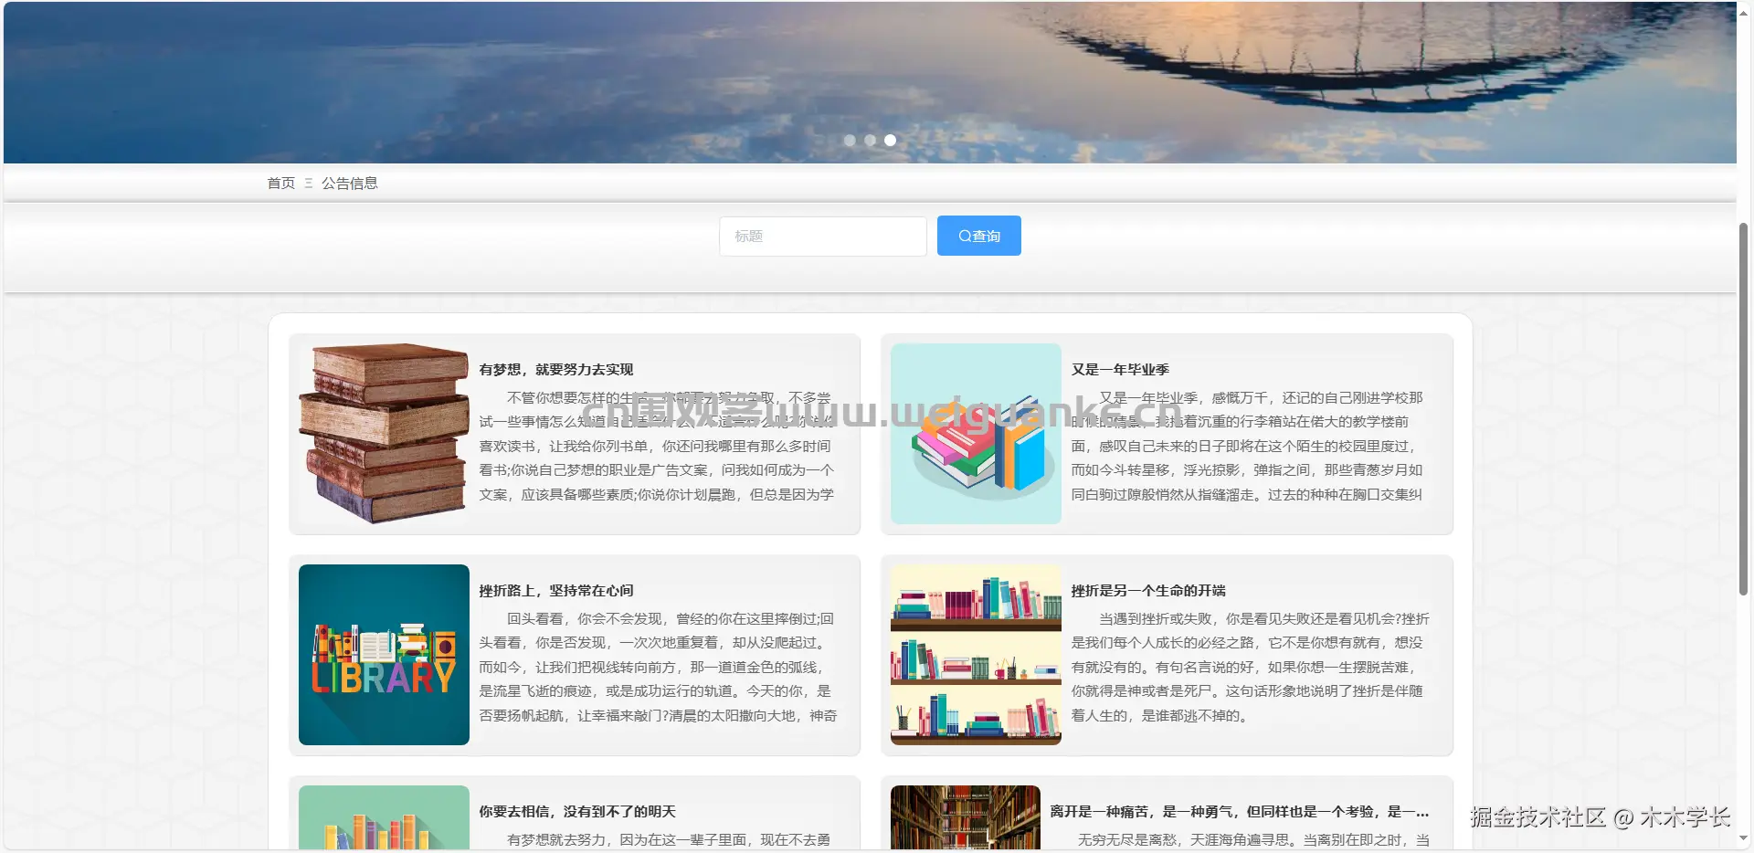This screenshot has height=853, width=1754.
Task: Open the article 挫折路上，坚持常在心间
Action: click(x=556, y=591)
